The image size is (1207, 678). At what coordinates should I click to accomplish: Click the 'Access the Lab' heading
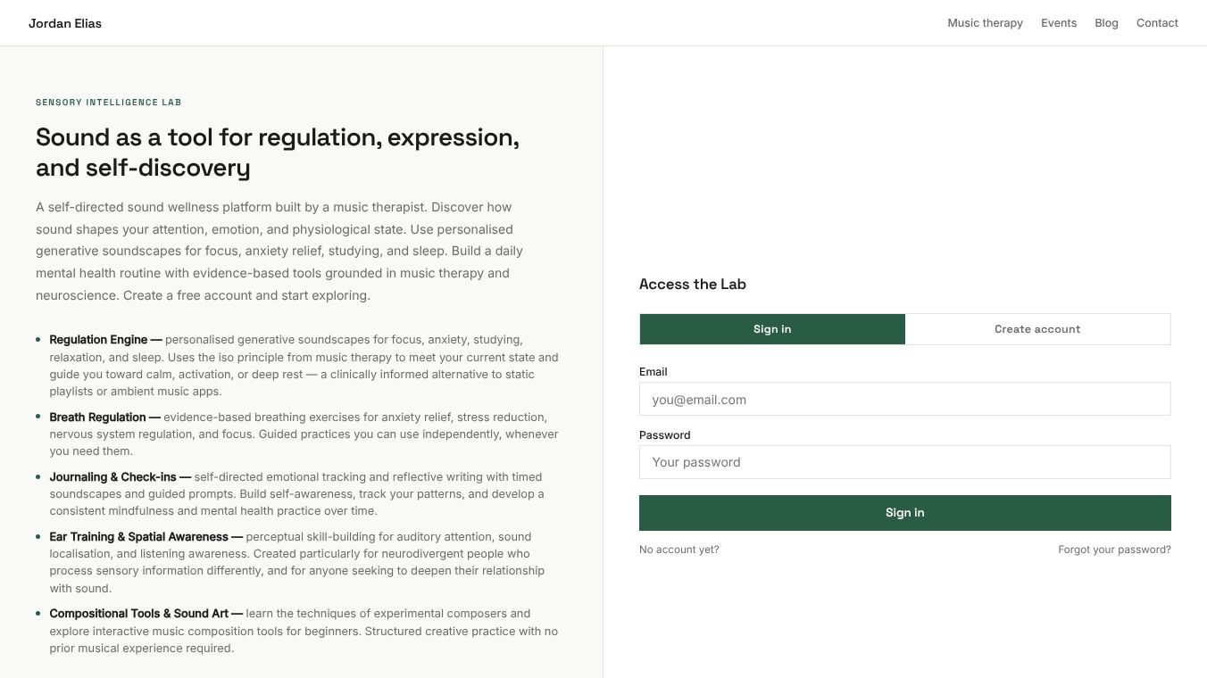[692, 284]
